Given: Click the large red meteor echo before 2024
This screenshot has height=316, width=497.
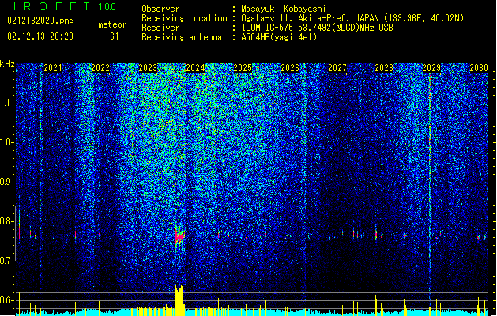Looking at the screenshot, I should click(x=179, y=236).
